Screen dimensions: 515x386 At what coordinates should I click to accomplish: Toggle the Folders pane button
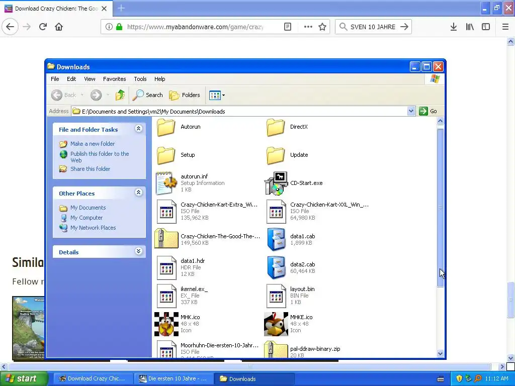(185, 95)
